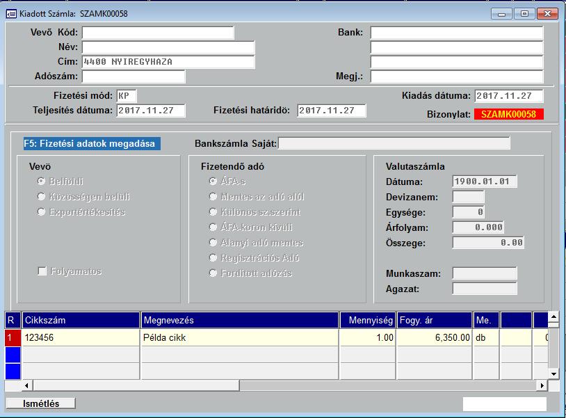Click the invoice window title icon
The height and width of the screenshot is (418, 566).
click(x=11, y=14)
